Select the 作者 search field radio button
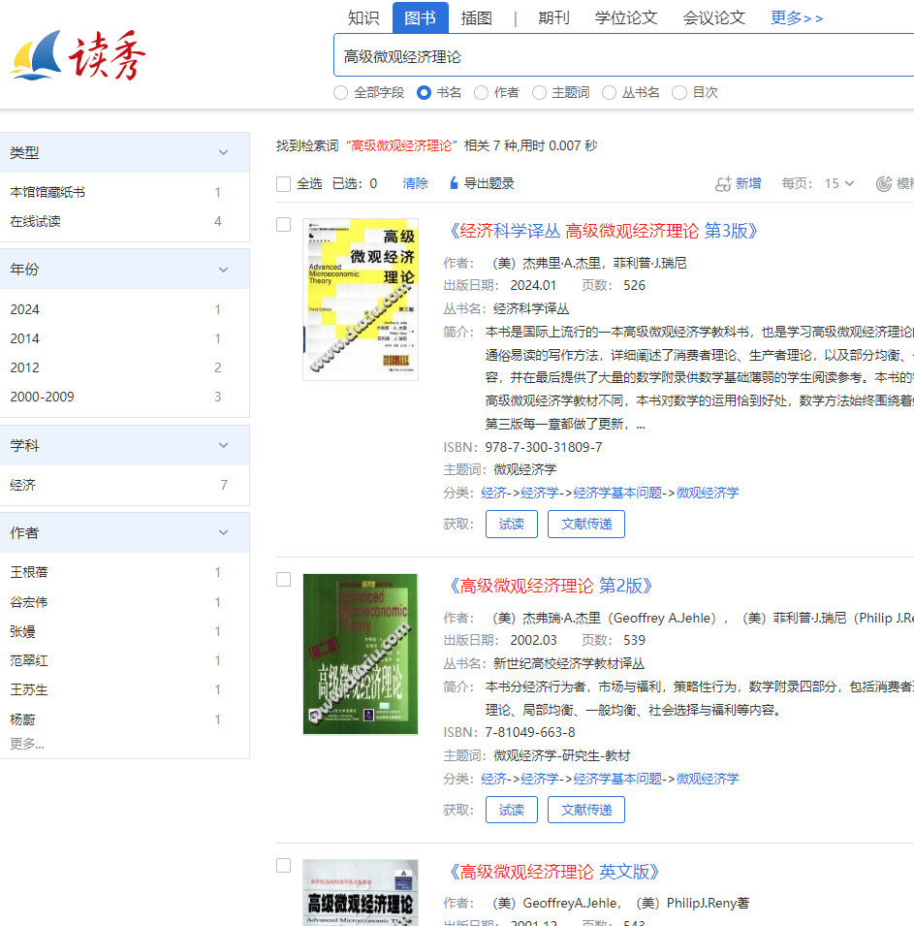The image size is (914, 926). pyautogui.click(x=481, y=93)
